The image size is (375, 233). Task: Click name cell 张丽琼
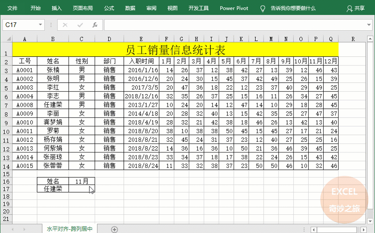tap(53, 157)
